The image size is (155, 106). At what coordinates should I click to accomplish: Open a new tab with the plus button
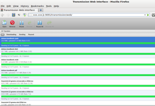tap(41, 10)
